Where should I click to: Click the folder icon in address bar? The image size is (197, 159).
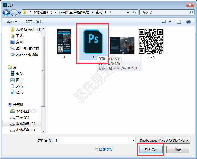tap(24, 12)
